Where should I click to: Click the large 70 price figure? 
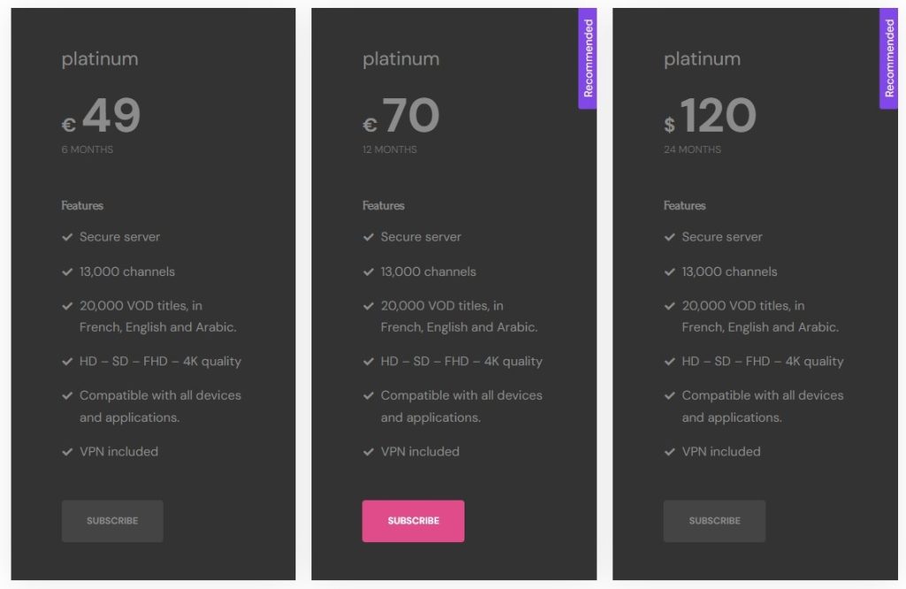click(x=411, y=116)
